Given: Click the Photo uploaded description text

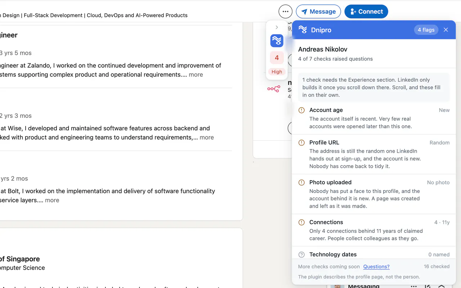Looking at the screenshot, I should 364,199.
